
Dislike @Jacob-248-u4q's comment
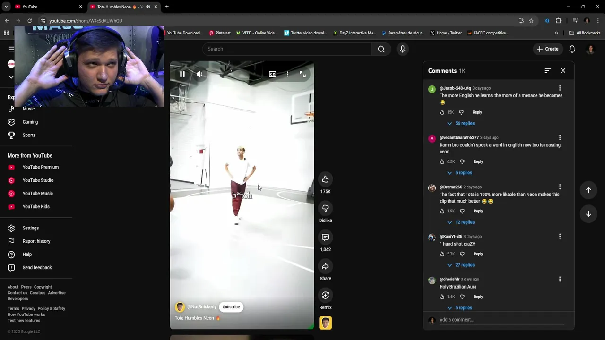point(462,112)
